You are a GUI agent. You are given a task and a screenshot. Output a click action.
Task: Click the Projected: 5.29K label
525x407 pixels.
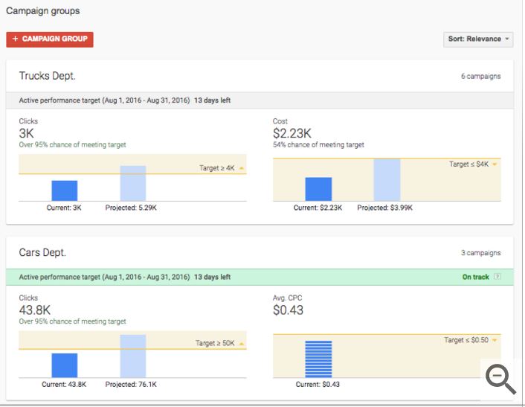pyautogui.click(x=131, y=208)
